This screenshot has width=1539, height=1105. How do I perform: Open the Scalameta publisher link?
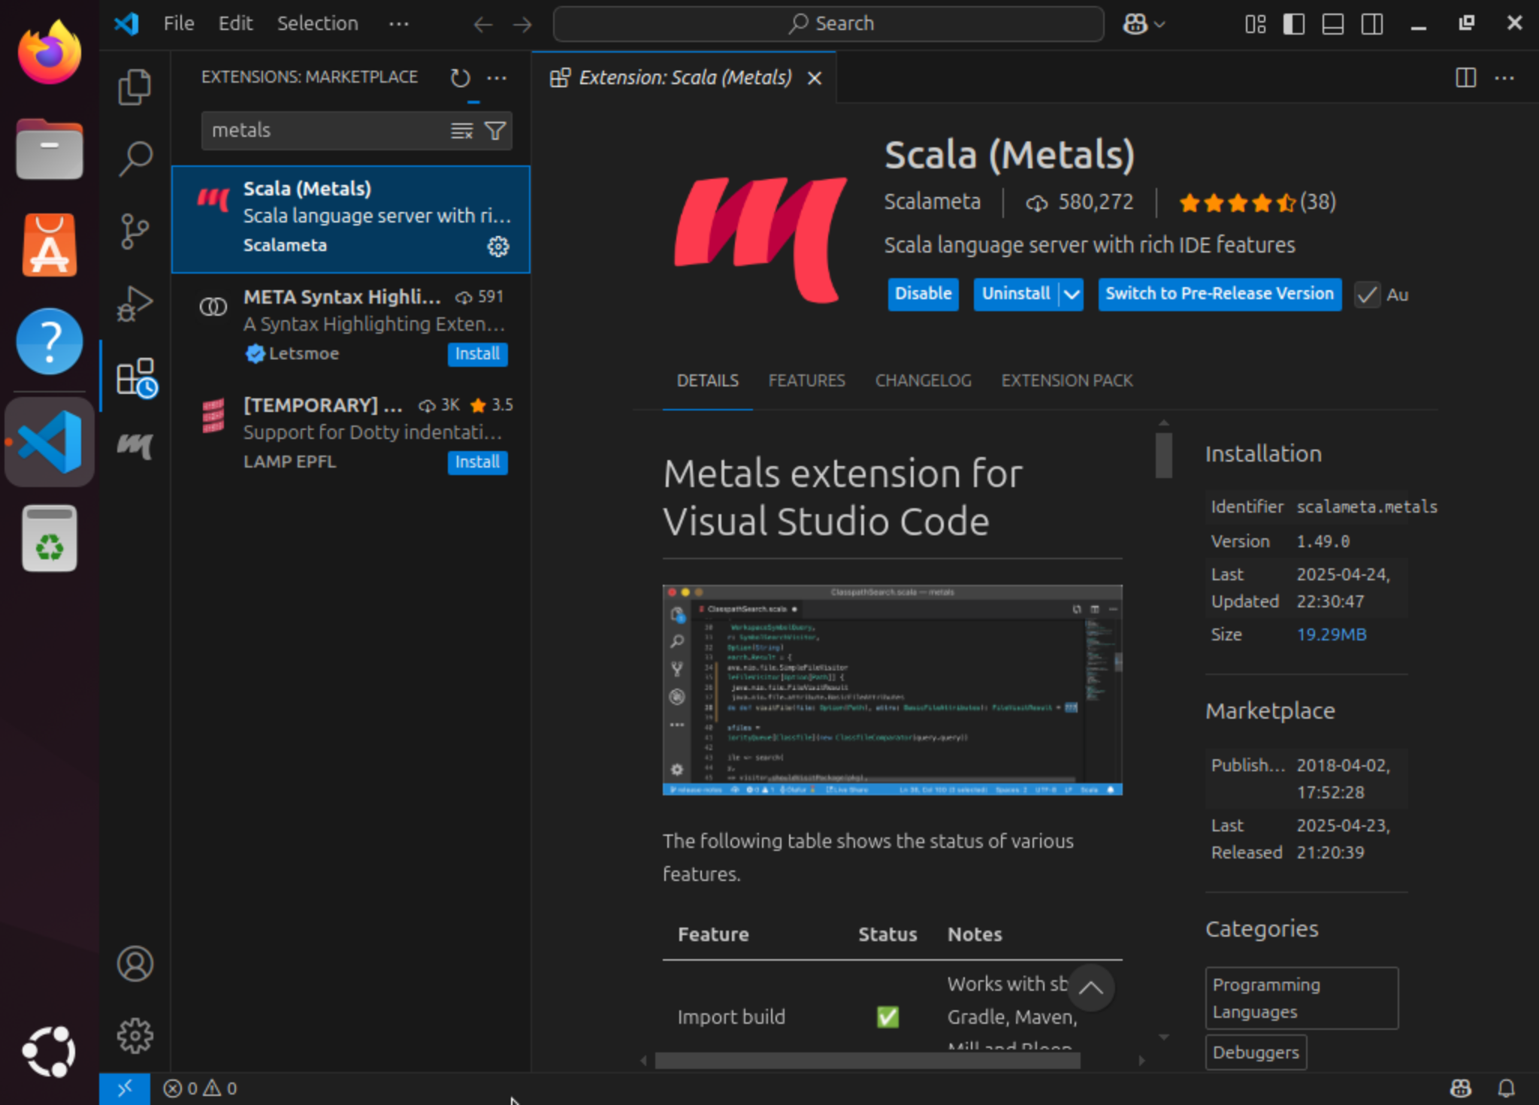[933, 202]
